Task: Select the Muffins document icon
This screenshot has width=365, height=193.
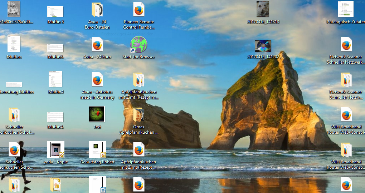Action: point(14,44)
